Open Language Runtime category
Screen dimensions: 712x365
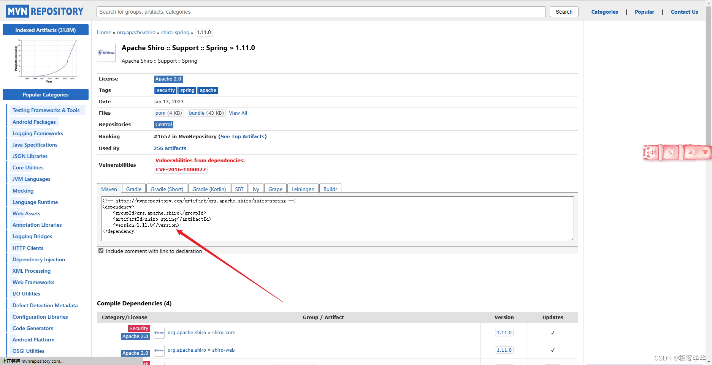tap(35, 202)
